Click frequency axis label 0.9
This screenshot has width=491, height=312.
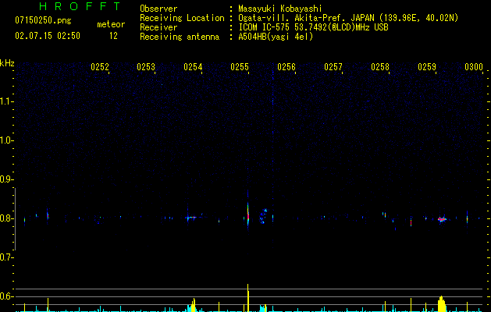point(6,179)
